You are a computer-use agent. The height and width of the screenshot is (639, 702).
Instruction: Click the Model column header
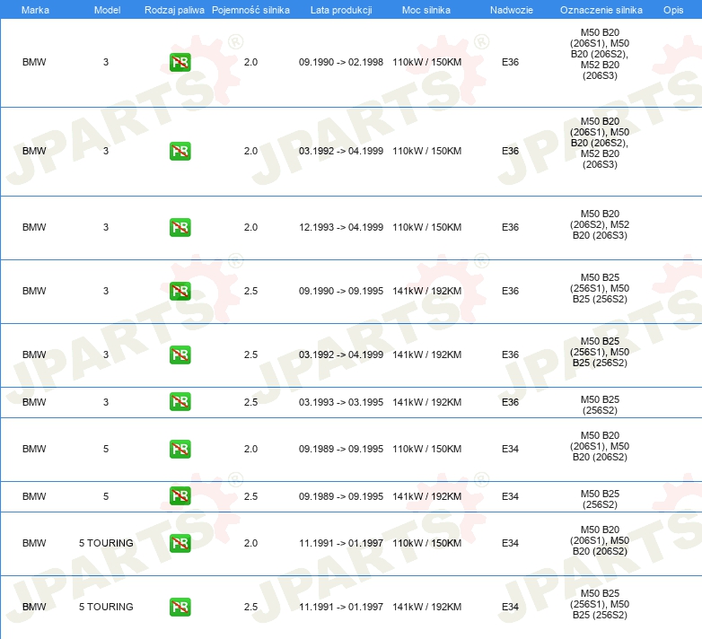tap(107, 10)
